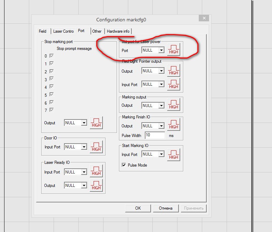Toggle stop marking port 0 checkbox

click(52, 56)
